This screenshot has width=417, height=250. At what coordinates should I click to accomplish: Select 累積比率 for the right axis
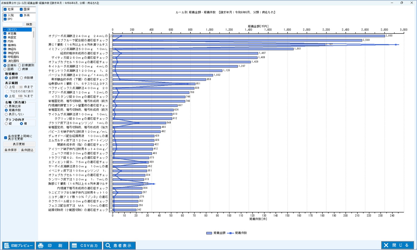coord(6,106)
